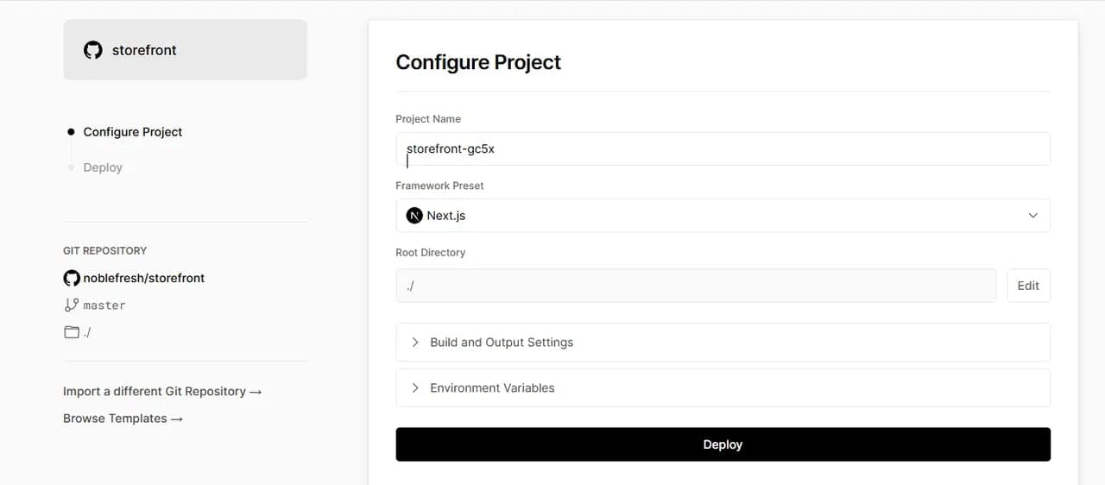Screen dimensions: 1105x485
Task: Click the noblefresh/storefront repository name
Action: pyautogui.click(x=144, y=278)
